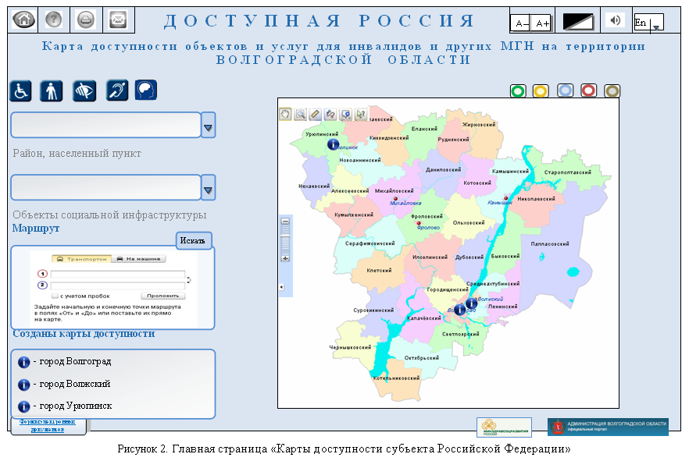Image resolution: width=689 pixels, height=461 pixels.
Task: Click the print icon in top bar
Action: [86, 20]
